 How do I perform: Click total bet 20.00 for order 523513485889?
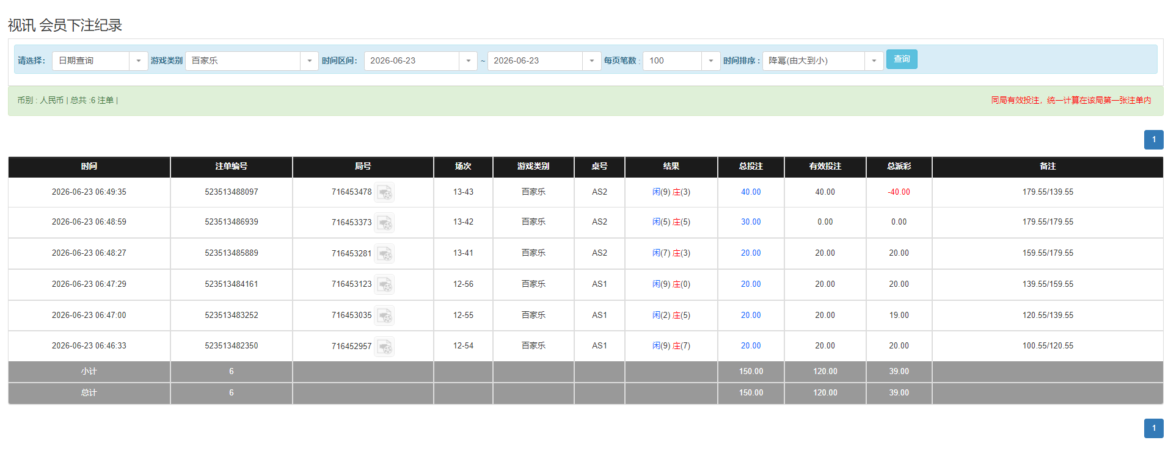point(751,253)
